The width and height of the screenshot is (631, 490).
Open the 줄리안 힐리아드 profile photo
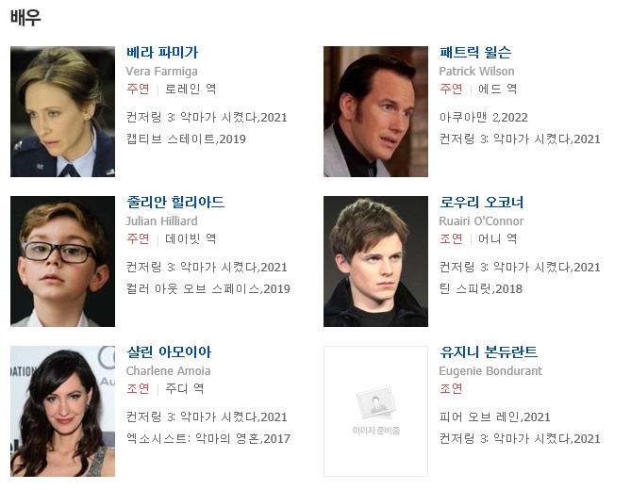coord(62,261)
